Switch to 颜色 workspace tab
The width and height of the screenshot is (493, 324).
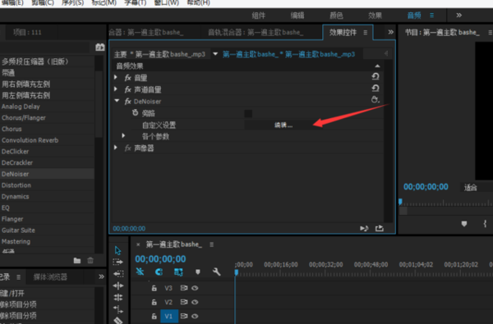click(336, 16)
